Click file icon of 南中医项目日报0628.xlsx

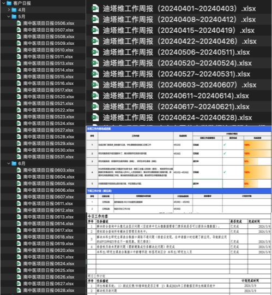coord(19,290)
